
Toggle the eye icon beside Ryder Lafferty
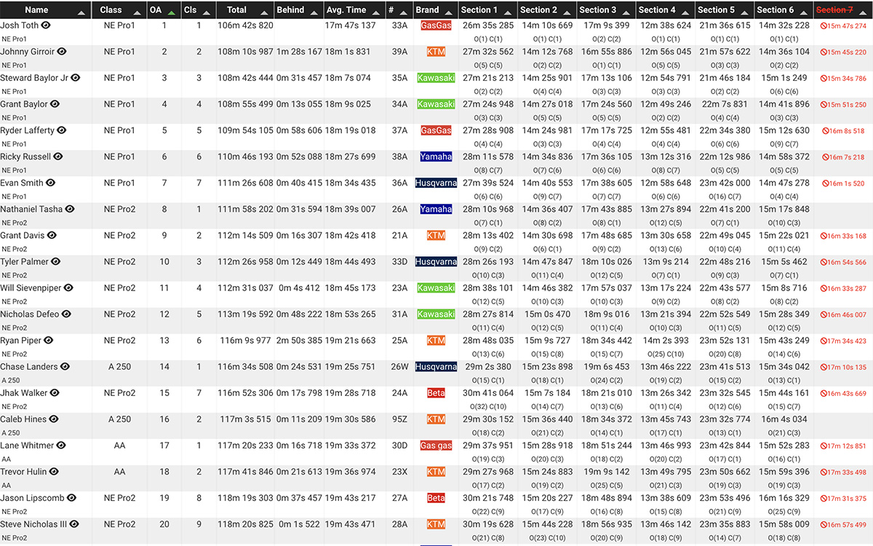pyautogui.click(x=62, y=130)
